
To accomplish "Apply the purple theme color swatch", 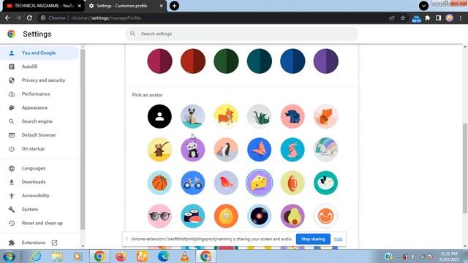I will point(325,61).
